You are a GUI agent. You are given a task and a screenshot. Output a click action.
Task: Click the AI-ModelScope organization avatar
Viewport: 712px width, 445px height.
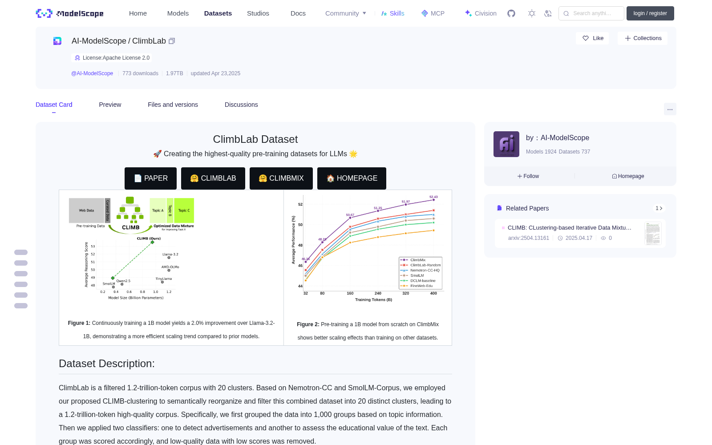click(x=506, y=144)
